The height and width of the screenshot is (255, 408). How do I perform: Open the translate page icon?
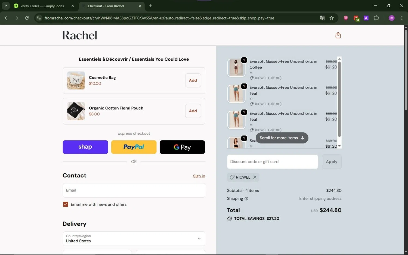point(322,18)
